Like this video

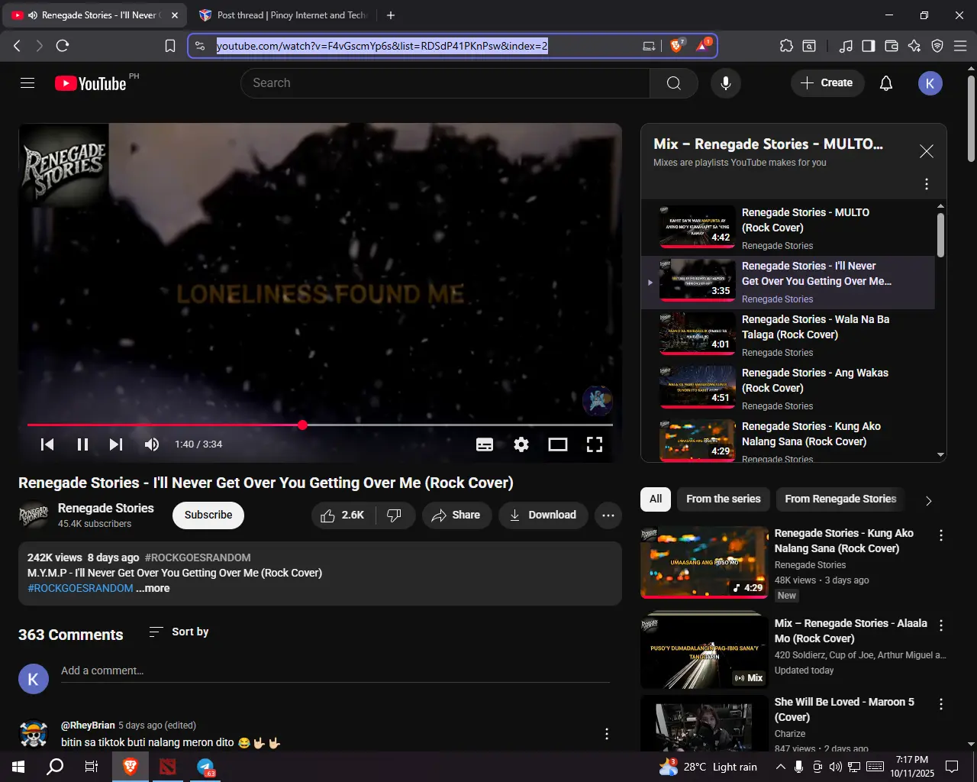(x=343, y=515)
